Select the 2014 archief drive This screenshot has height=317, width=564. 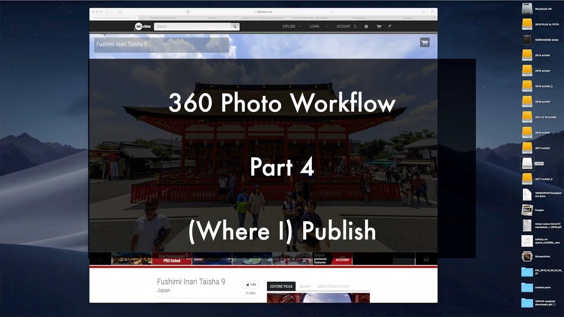coord(527,55)
